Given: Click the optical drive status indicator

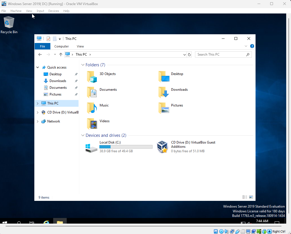Looking at the screenshot, I should [x=221, y=231].
